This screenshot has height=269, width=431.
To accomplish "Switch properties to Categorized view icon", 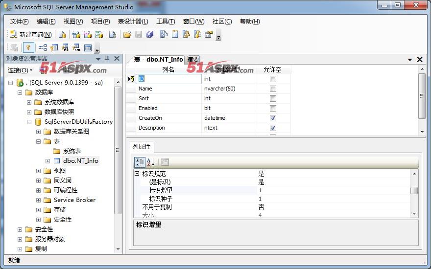I will [140, 162].
